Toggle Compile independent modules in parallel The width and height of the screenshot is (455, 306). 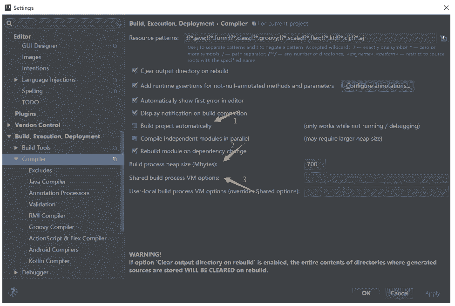135,139
